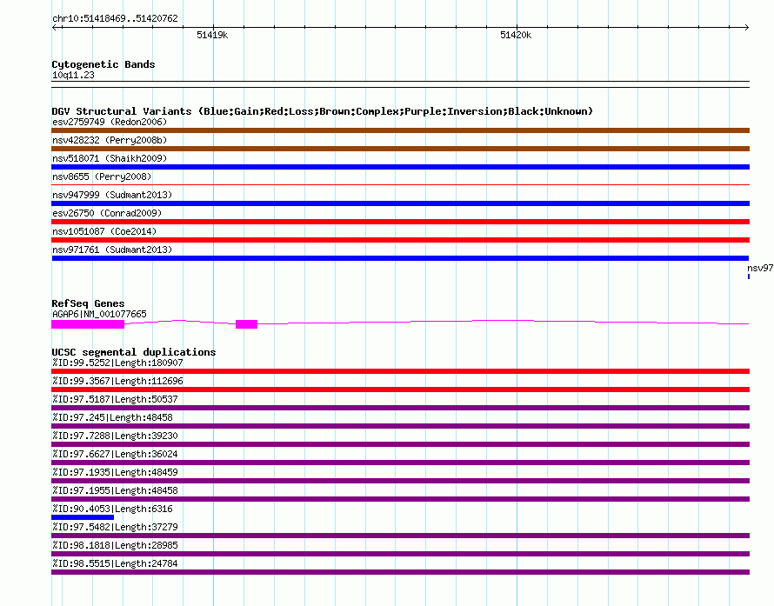Click the brown bar under nsv428232

tap(400, 149)
